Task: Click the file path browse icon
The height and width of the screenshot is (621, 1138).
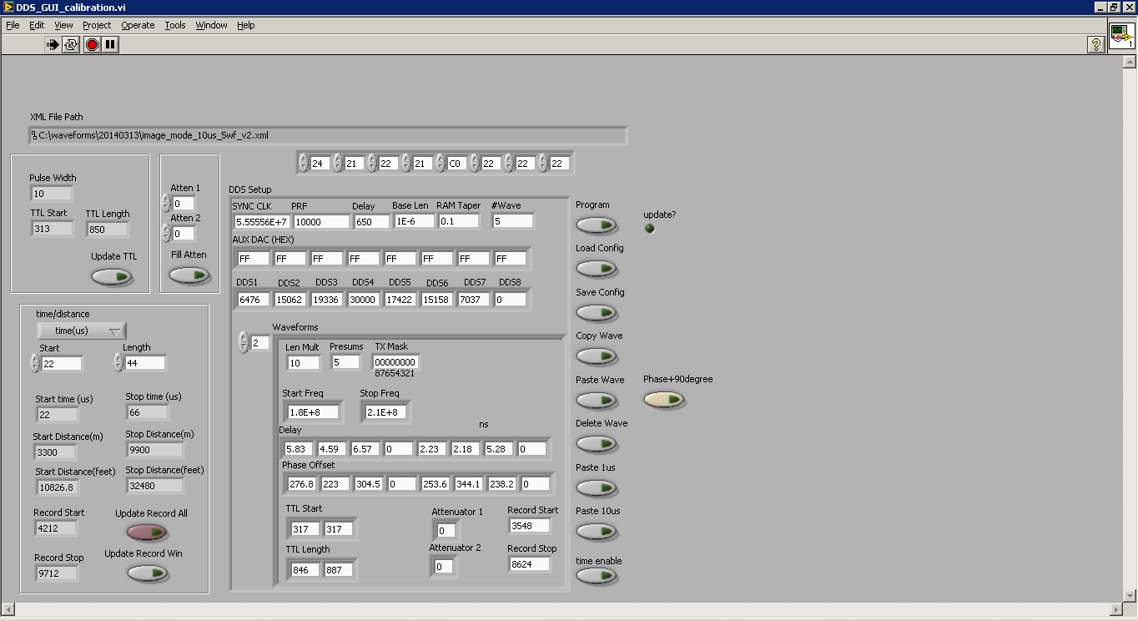Action: 33,135
